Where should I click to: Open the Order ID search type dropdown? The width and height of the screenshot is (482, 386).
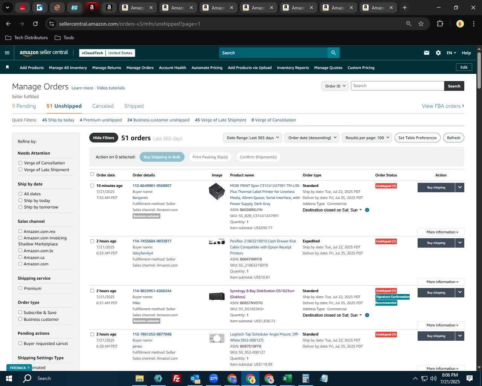click(x=335, y=86)
